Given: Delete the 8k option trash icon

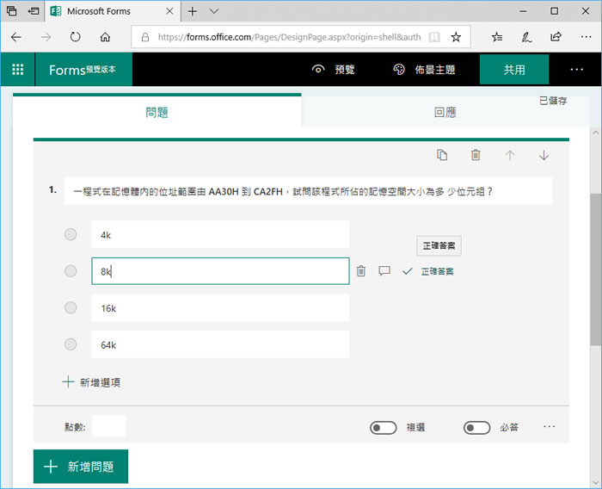Looking at the screenshot, I should tap(361, 271).
